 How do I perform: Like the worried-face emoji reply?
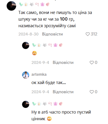pos(92,63)
